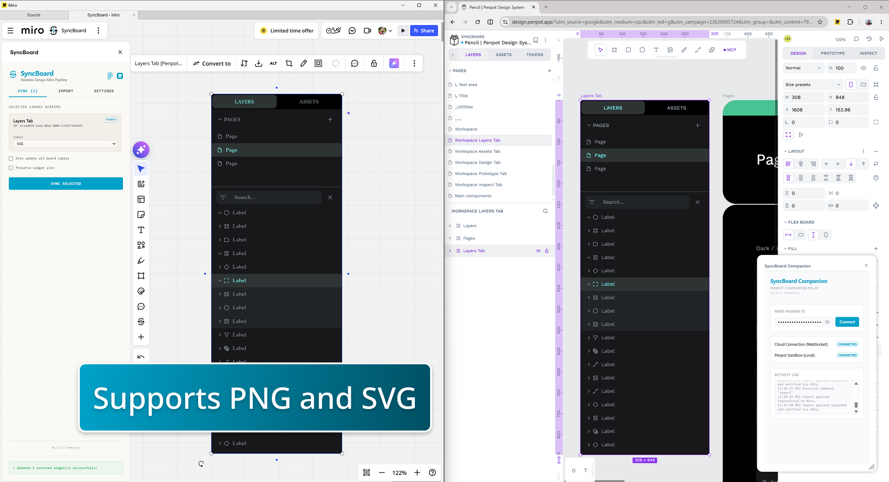The image size is (889, 482).
Task: Open Miro templates tool in left toolbar
Action: [141, 199]
